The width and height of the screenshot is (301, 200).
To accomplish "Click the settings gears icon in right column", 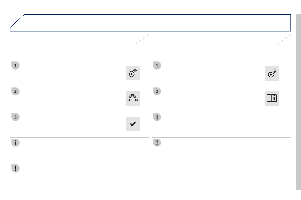I will pos(272,74).
